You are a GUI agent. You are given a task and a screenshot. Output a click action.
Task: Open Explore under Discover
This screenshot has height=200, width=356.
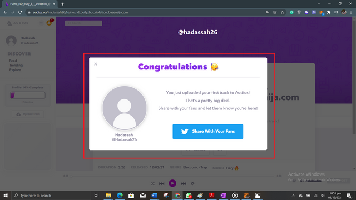pos(15,70)
